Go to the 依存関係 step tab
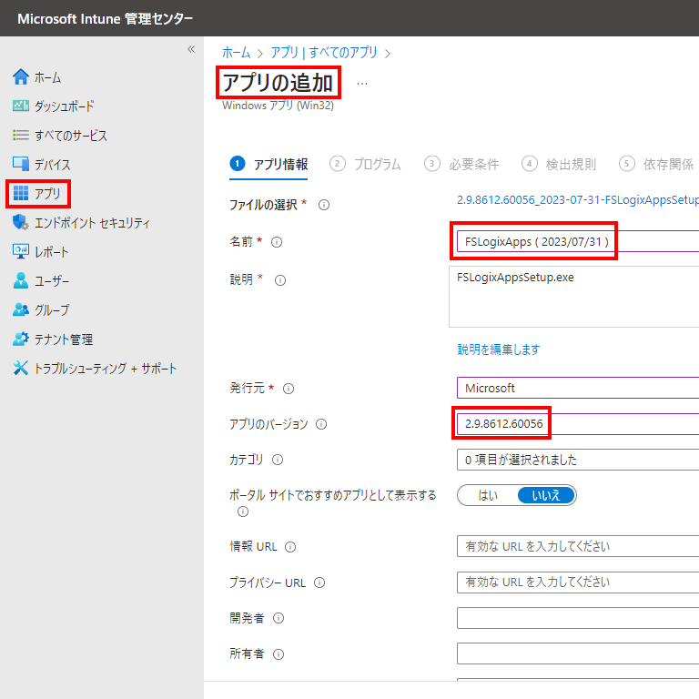The width and height of the screenshot is (699, 699). [x=656, y=164]
